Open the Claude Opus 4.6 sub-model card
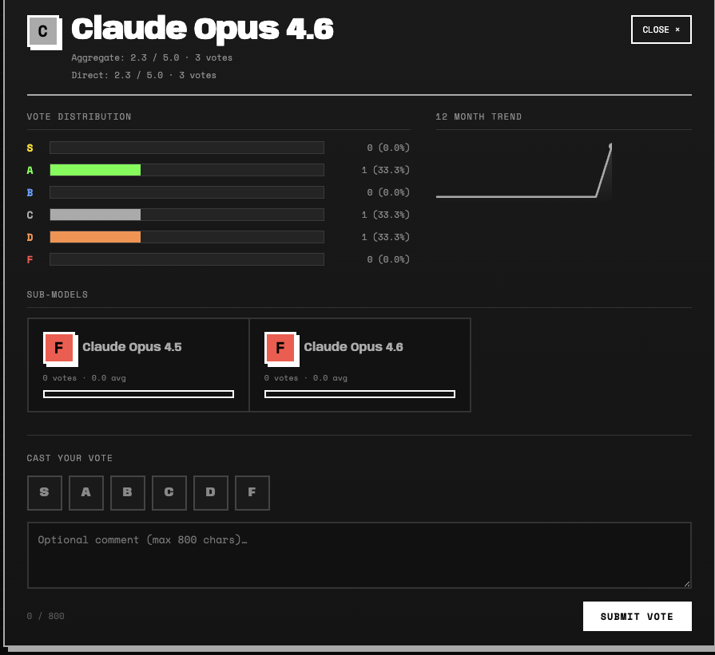 (x=359, y=365)
